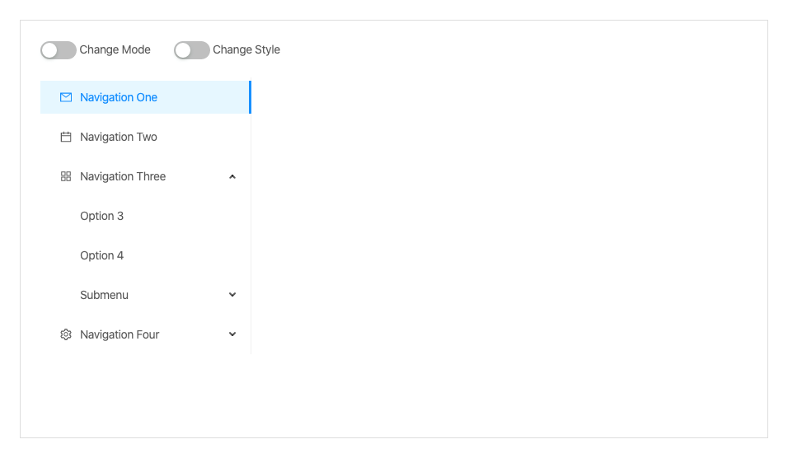
Task: Click the Submenu label text
Action: (x=105, y=295)
